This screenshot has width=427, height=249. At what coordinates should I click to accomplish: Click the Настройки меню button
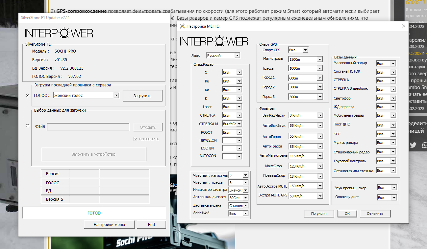click(109, 225)
